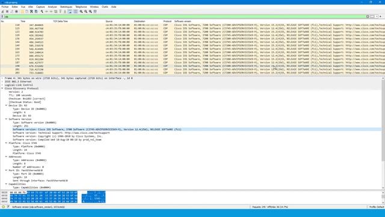Viewport: 385px width, 217px height.
Task: Open the Outils menu
Action: [105, 7]
